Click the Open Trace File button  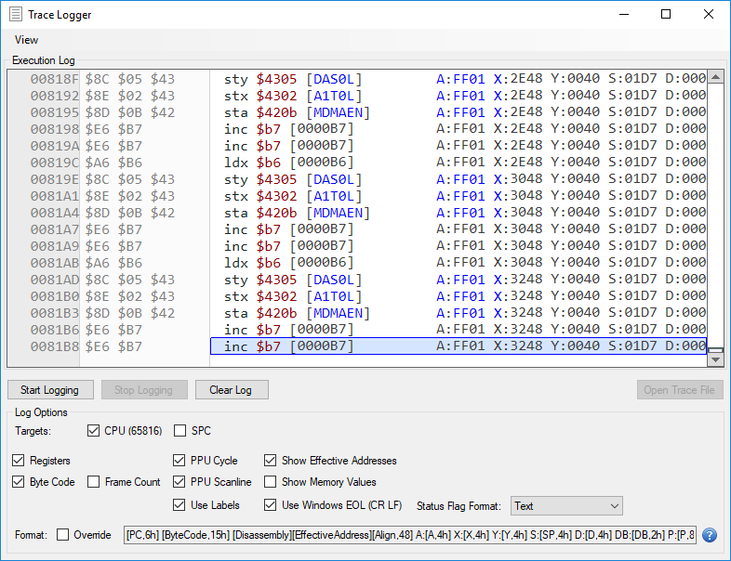coord(680,390)
